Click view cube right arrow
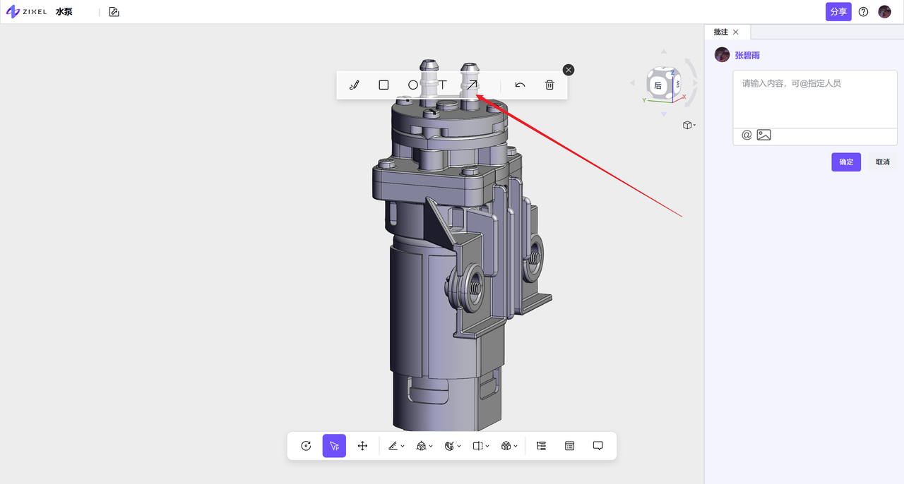Image resolution: width=904 pixels, height=484 pixels. pos(695,83)
